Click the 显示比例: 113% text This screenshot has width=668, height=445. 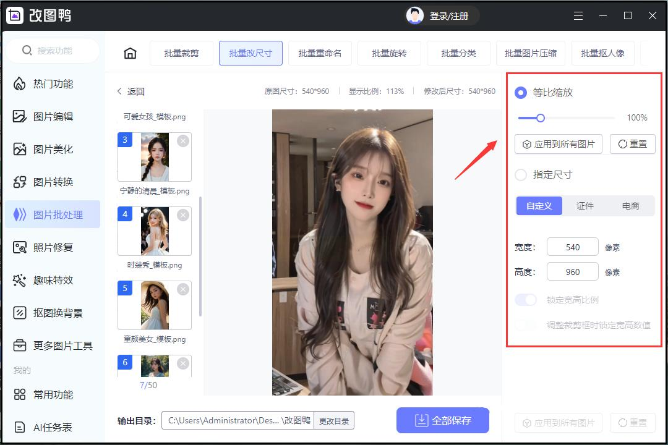pos(376,91)
